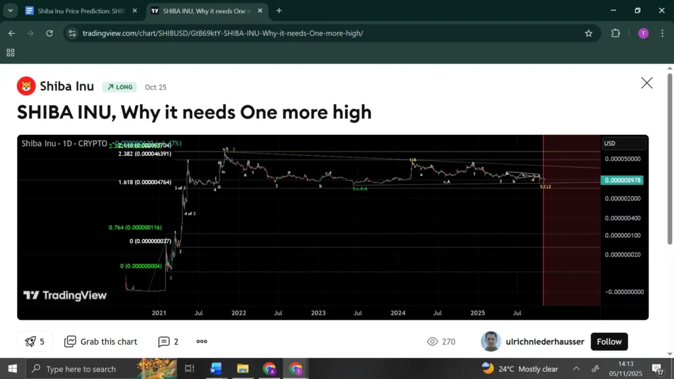Image resolution: width=674 pixels, height=379 pixels.
Task: Click the Grab this chart camera icon
Action: [69, 341]
